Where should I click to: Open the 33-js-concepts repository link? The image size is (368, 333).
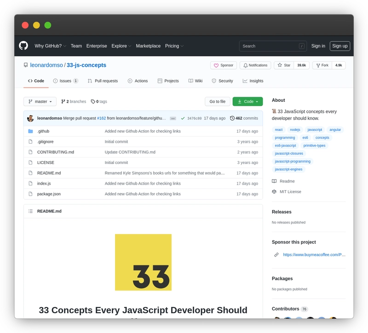pyautogui.click(x=86, y=65)
